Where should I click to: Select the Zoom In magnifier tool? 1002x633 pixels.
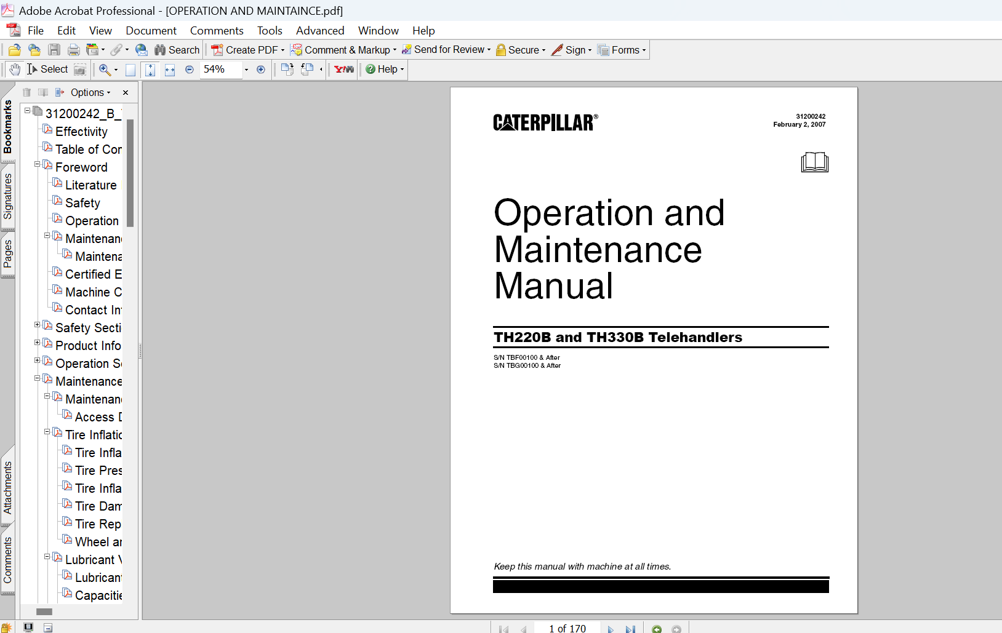[105, 70]
